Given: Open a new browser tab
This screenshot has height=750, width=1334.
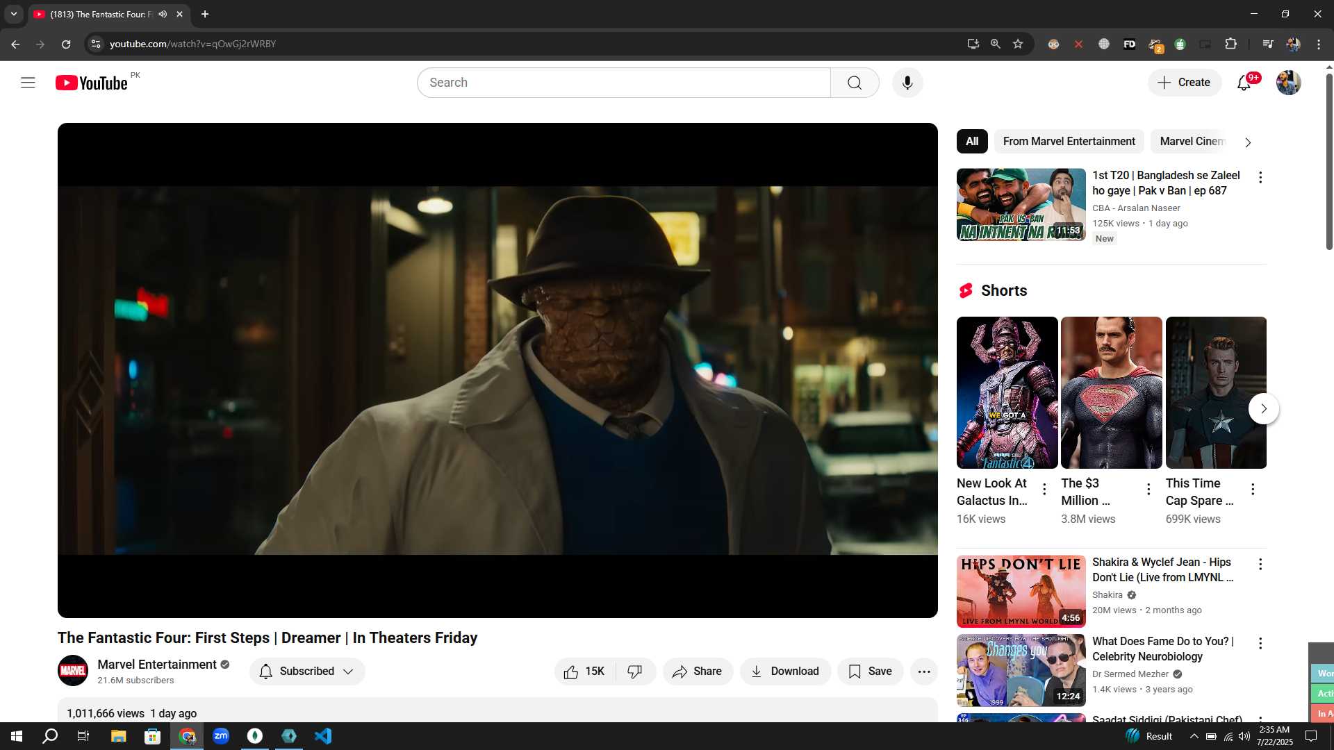Looking at the screenshot, I should (205, 14).
